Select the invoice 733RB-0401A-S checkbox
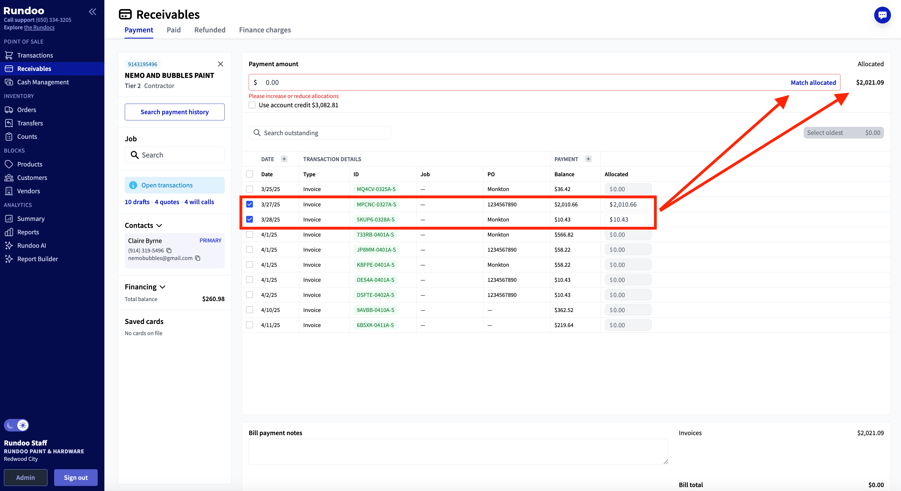 pos(249,235)
